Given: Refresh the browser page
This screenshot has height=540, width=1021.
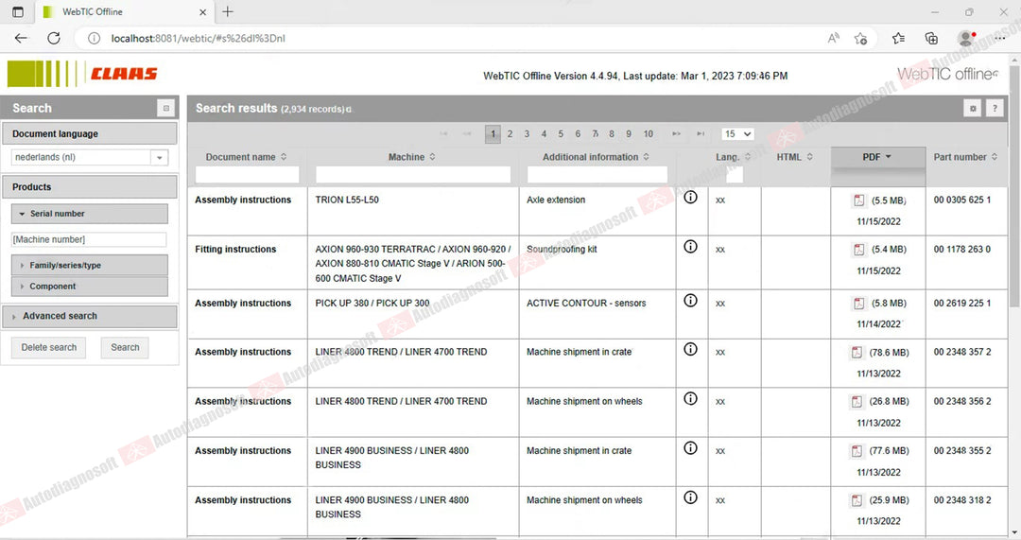Looking at the screenshot, I should click(x=54, y=39).
